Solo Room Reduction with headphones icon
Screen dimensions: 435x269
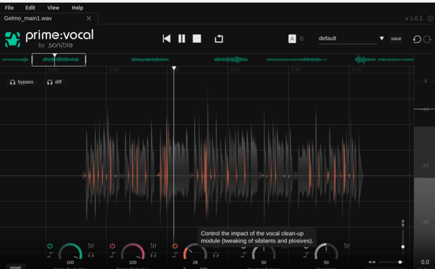[153, 255]
